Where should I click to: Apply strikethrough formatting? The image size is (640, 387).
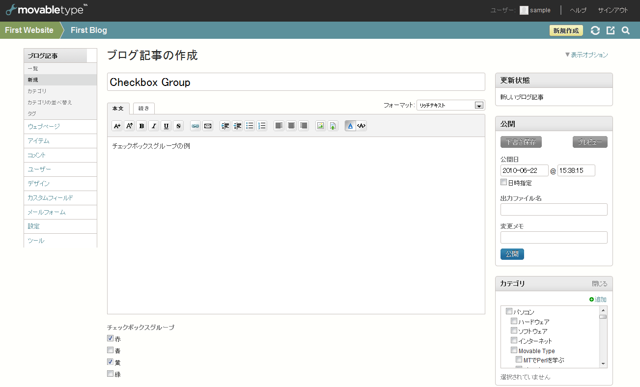click(178, 126)
